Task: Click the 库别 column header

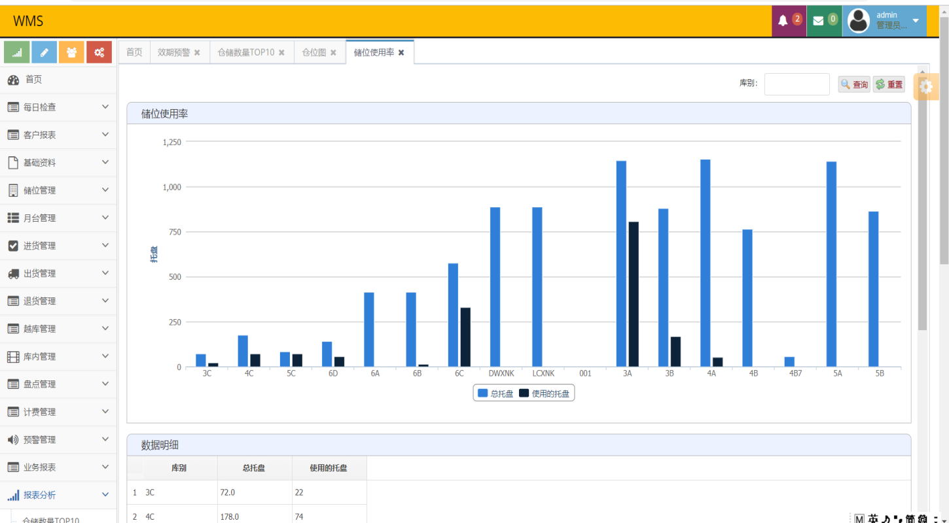Action: tap(179, 468)
